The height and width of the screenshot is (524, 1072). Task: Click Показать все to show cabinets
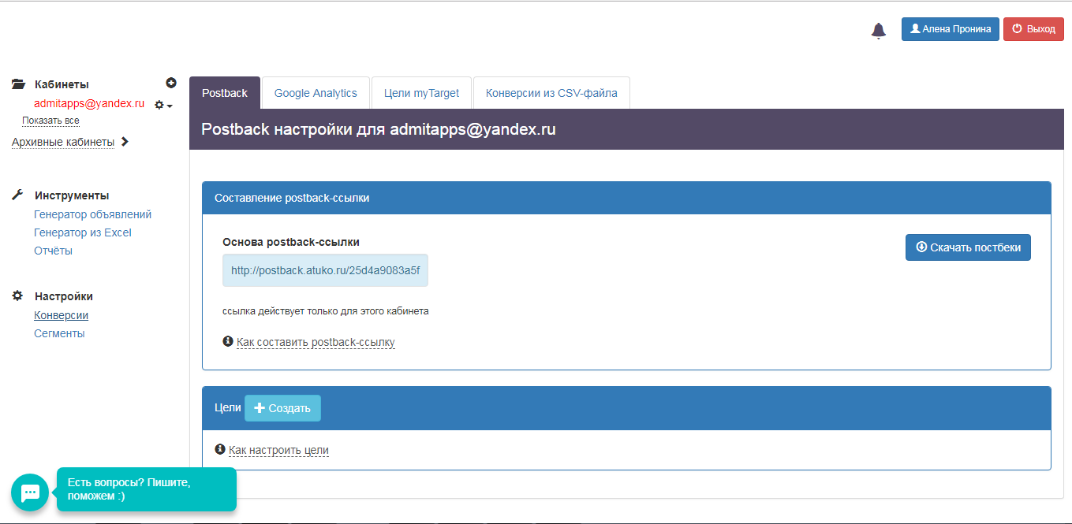click(50, 121)
